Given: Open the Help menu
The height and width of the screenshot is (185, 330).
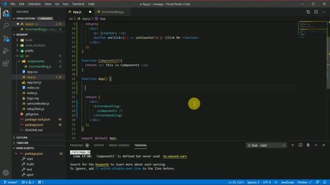Looking at the screenshot, I should click(91, 4).
